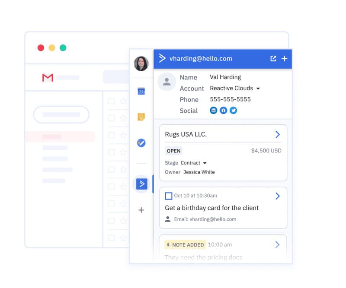Click the ActiveCampaign logo in blue header
This screenshot has width=346, height=288.
click(x=162, y=58)
